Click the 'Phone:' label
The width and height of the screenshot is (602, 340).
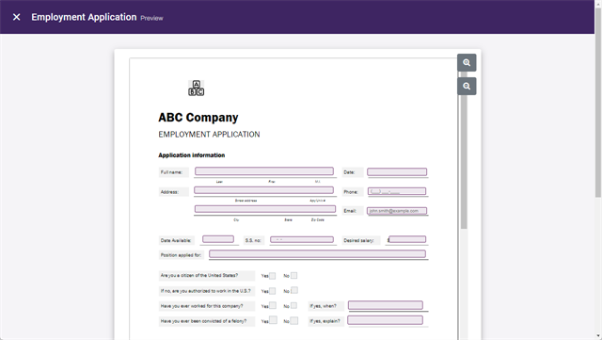pos(351,192)
